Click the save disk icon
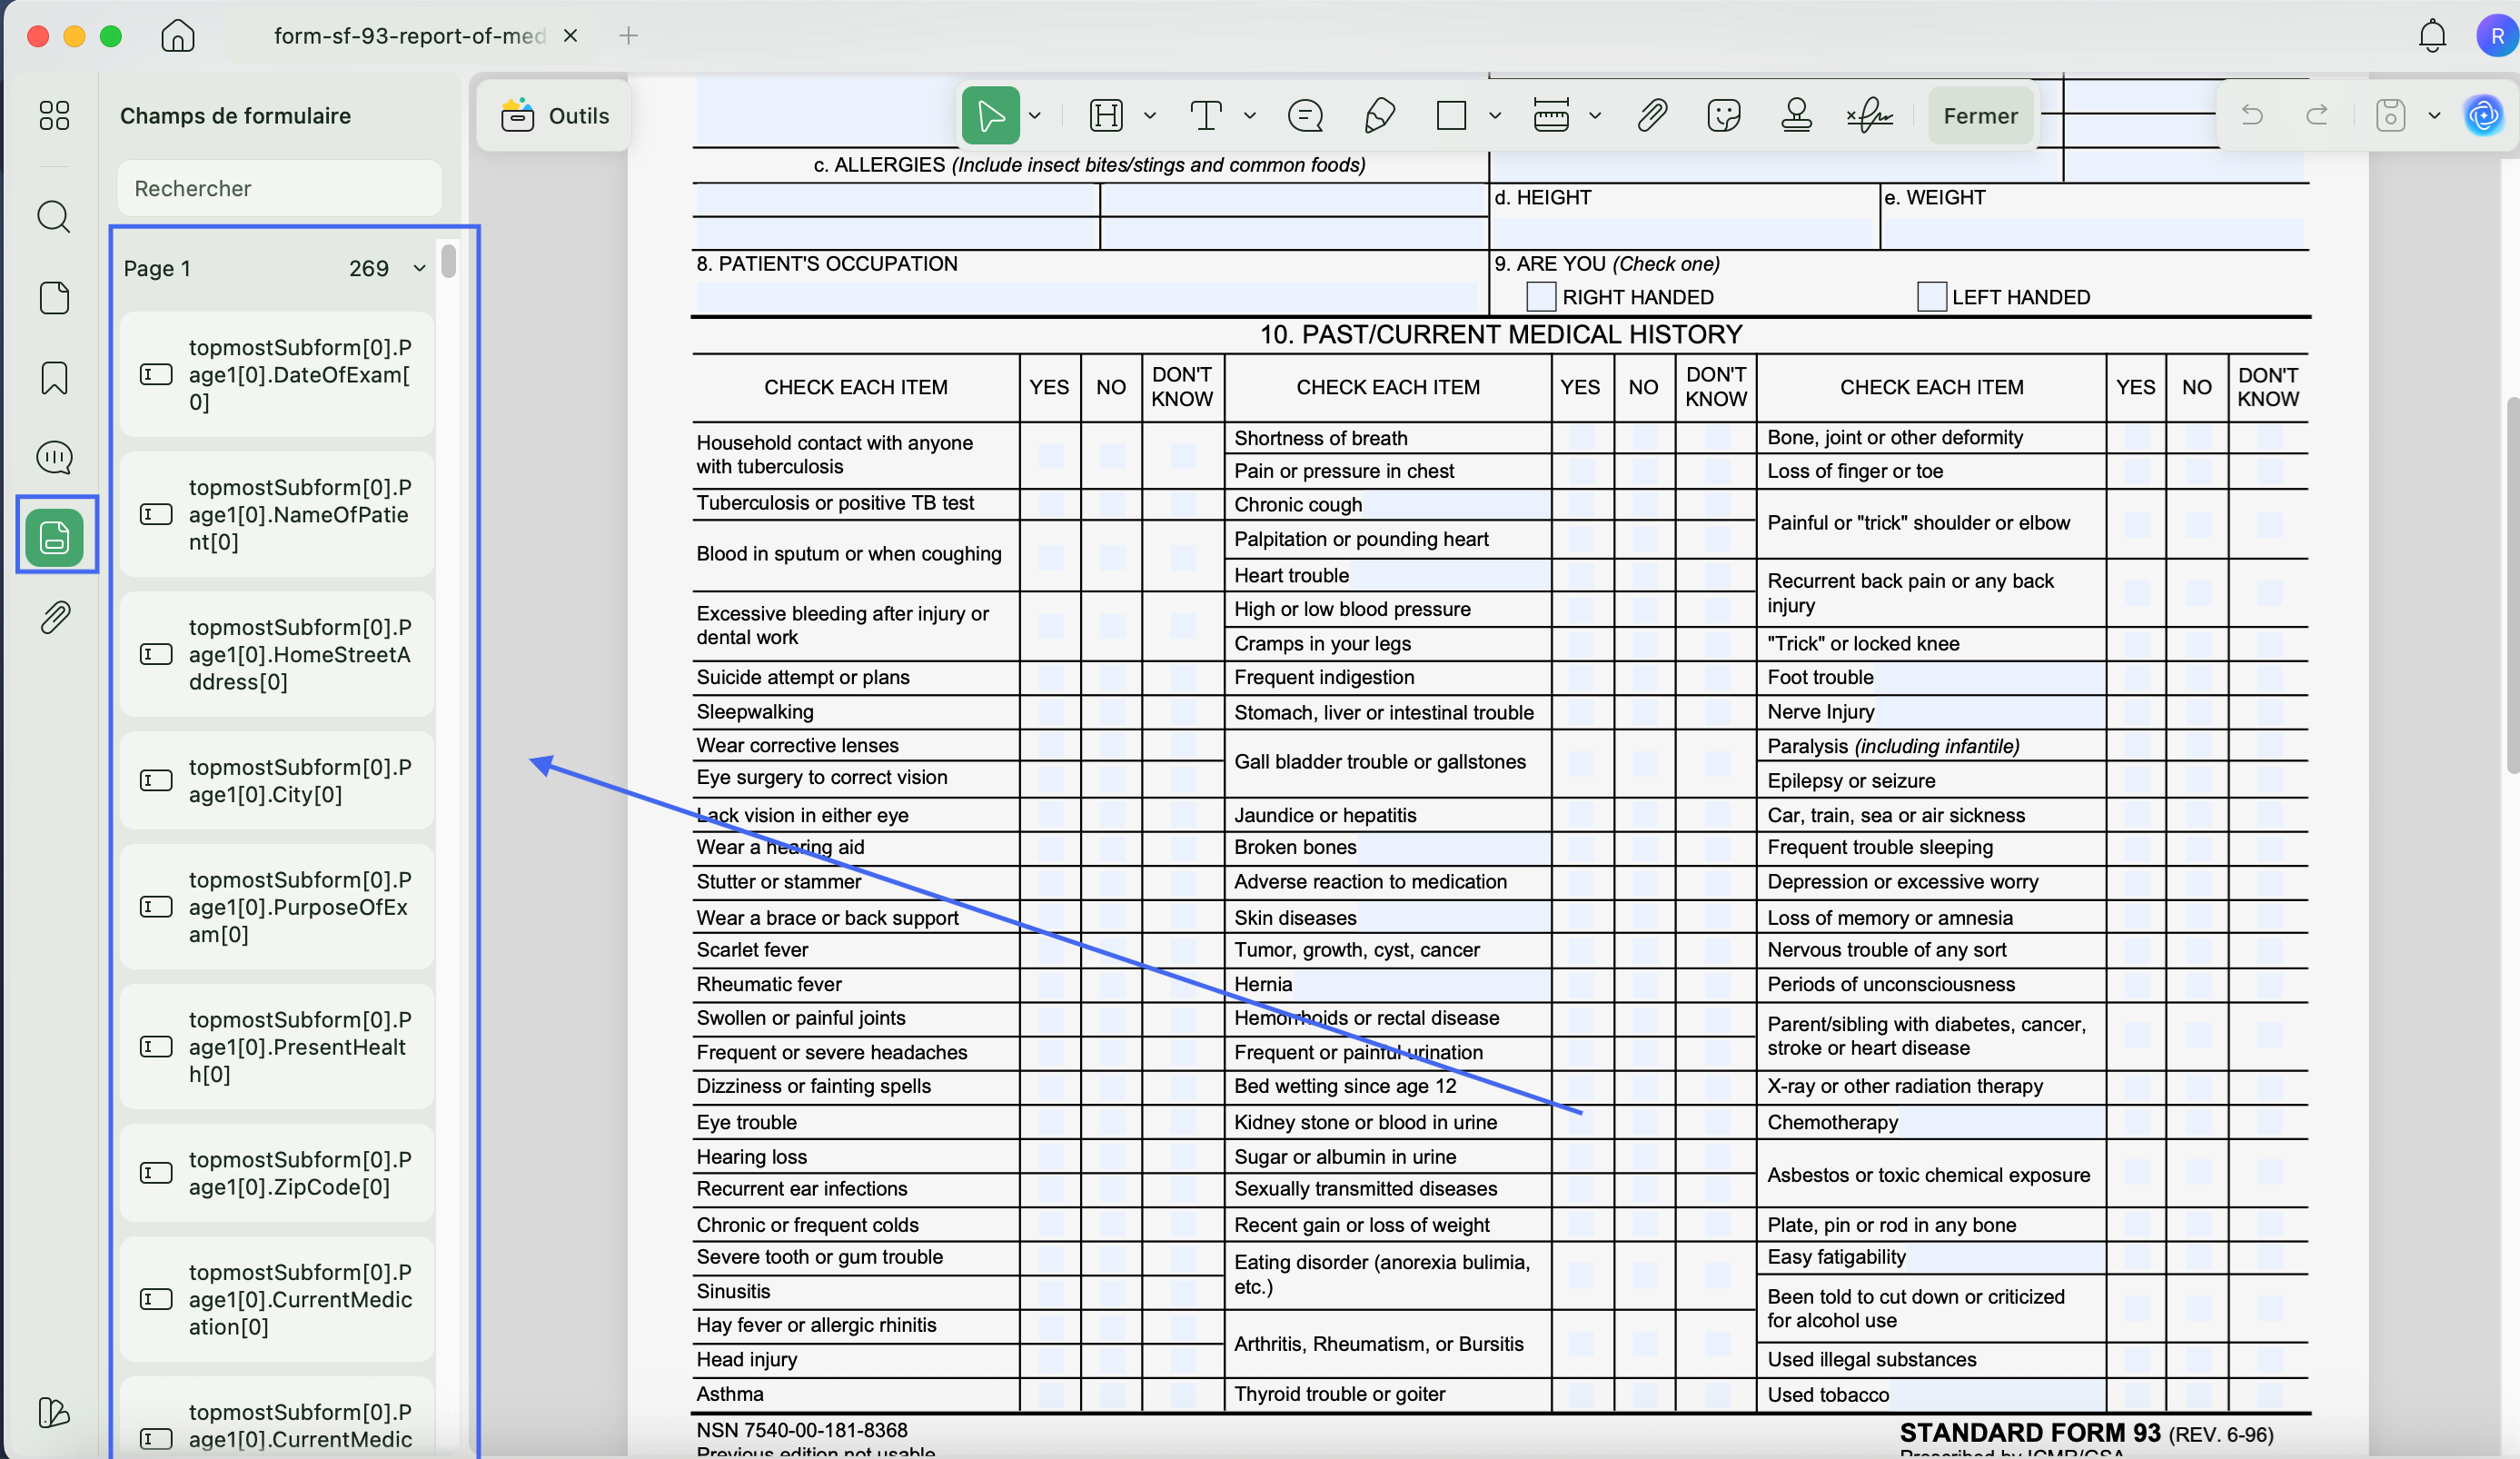This screenshot has height=1459, width=2520. pyautogui.click(x=2390, y=115)
